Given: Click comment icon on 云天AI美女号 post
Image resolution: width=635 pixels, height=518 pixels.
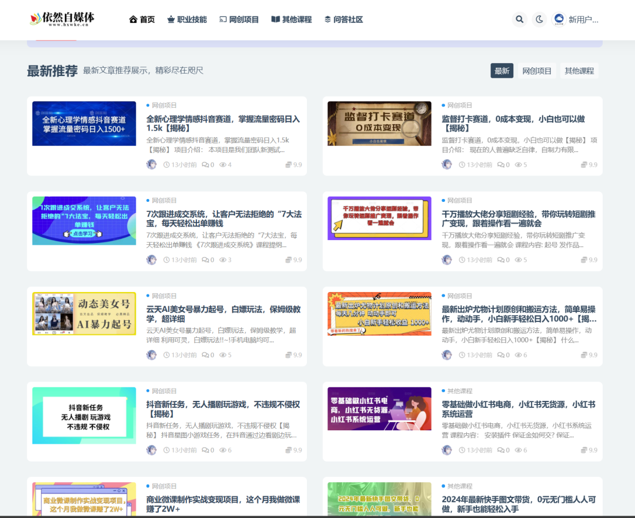Looking at the screenshot, I should (205, 355).
